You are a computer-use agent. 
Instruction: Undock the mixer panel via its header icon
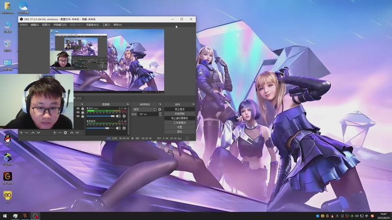click(128, 104)
